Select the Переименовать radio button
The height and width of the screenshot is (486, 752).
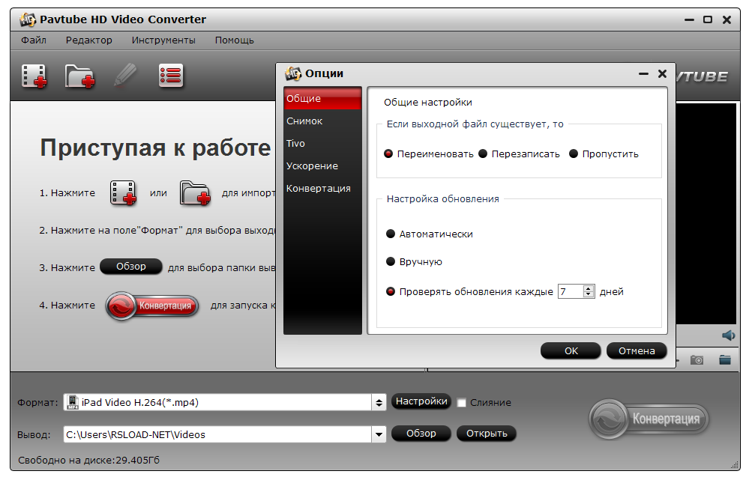pos(388,154)
